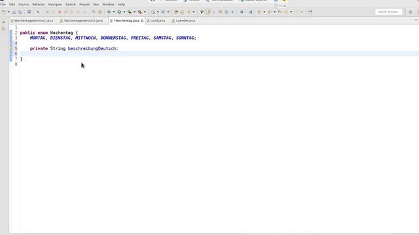Click the New Java Class icon
The width and height of the screenshot is (419, 235).
pyautogui.click(x=163, y=12)
